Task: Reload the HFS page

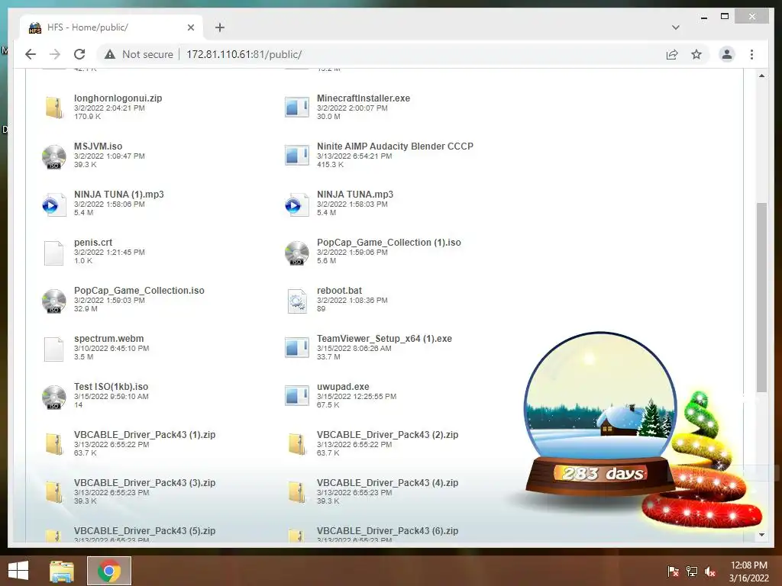Action: coord(79,54)
